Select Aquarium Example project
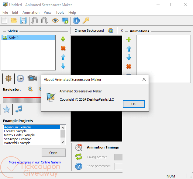The image size is (193, 179). click(32, 127)
